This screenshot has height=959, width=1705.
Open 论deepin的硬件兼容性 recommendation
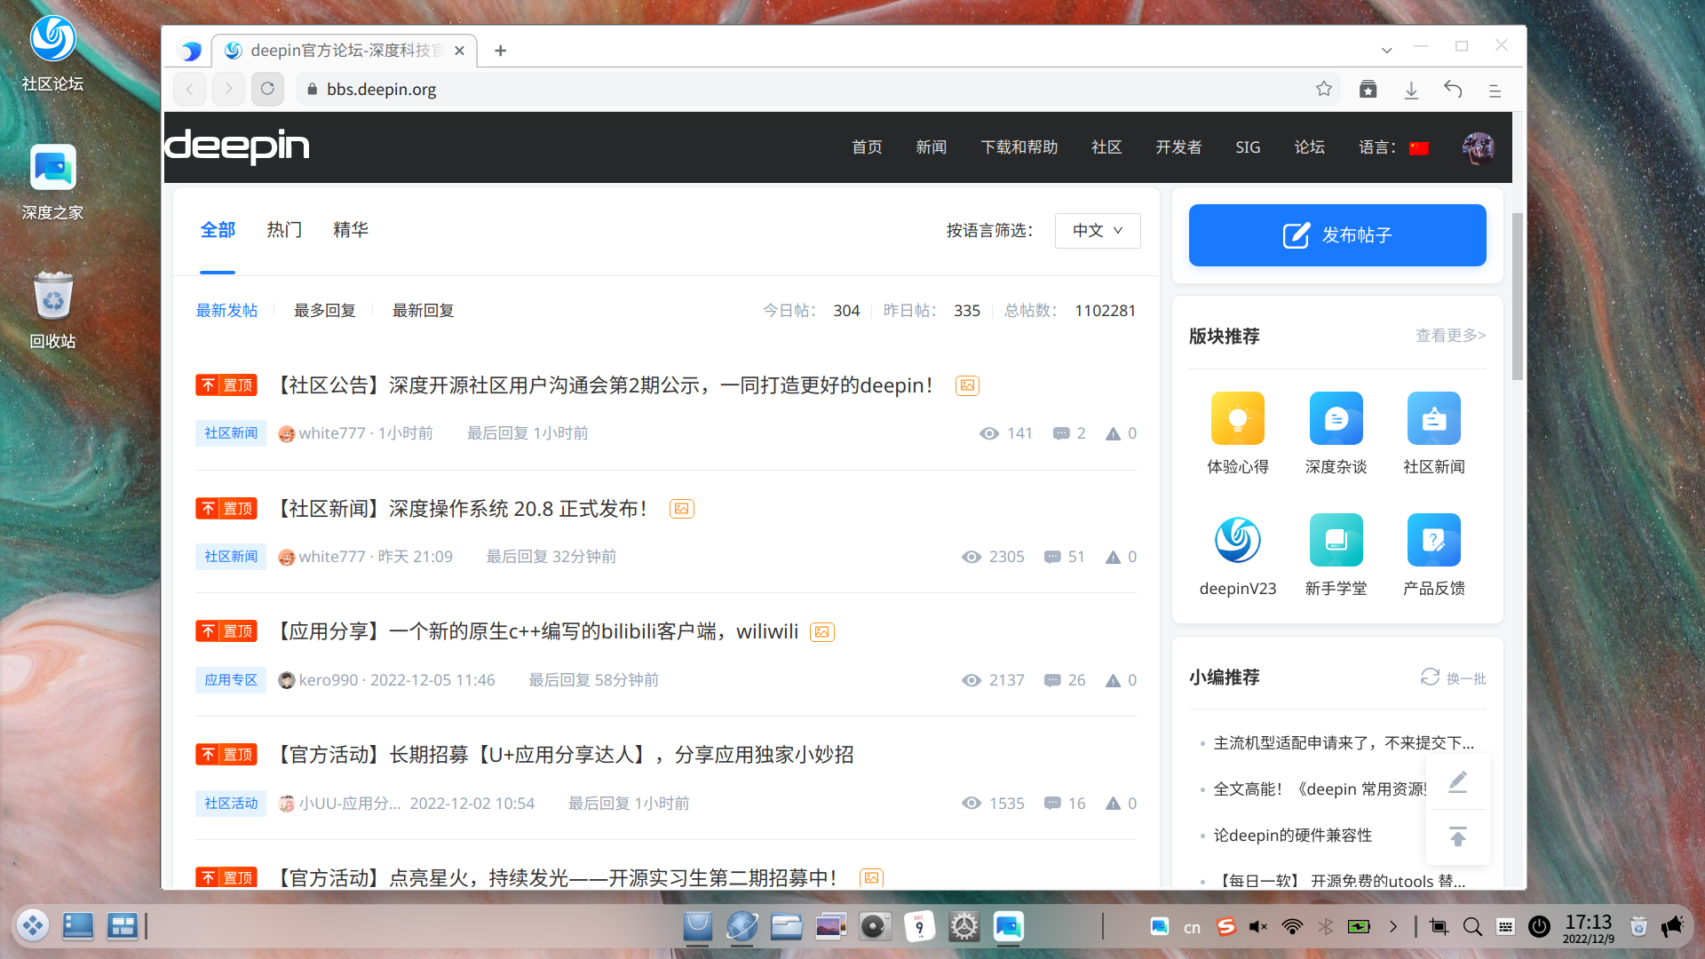pyautogui.click(x=1293, y=836)
